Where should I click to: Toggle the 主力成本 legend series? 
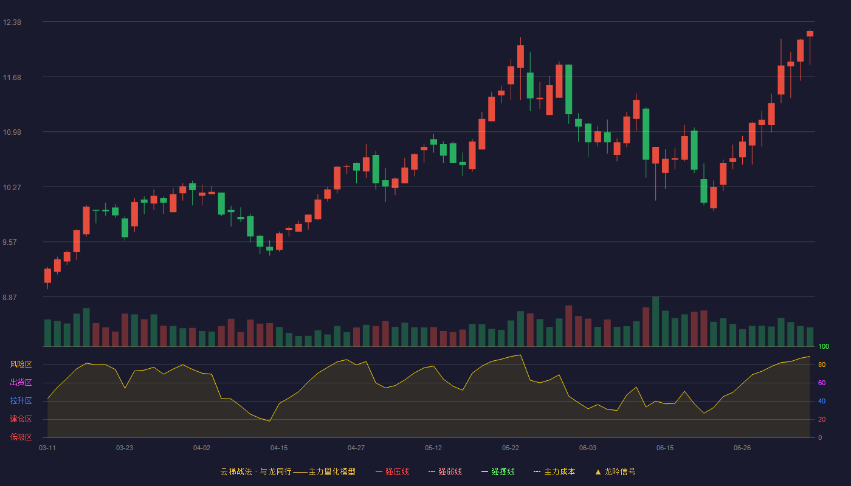coord(554,471)
